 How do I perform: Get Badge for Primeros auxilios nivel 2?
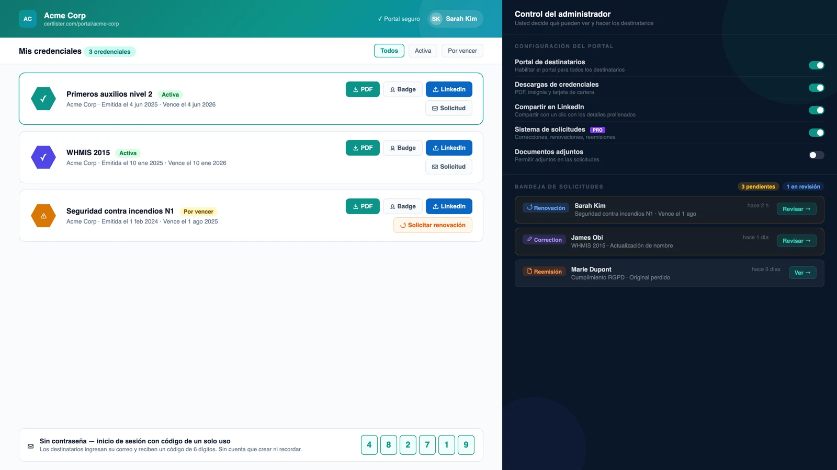(403, 89)
